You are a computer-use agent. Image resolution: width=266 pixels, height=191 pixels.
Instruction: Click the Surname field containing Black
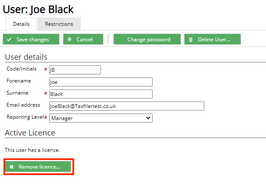coord(101,94)
